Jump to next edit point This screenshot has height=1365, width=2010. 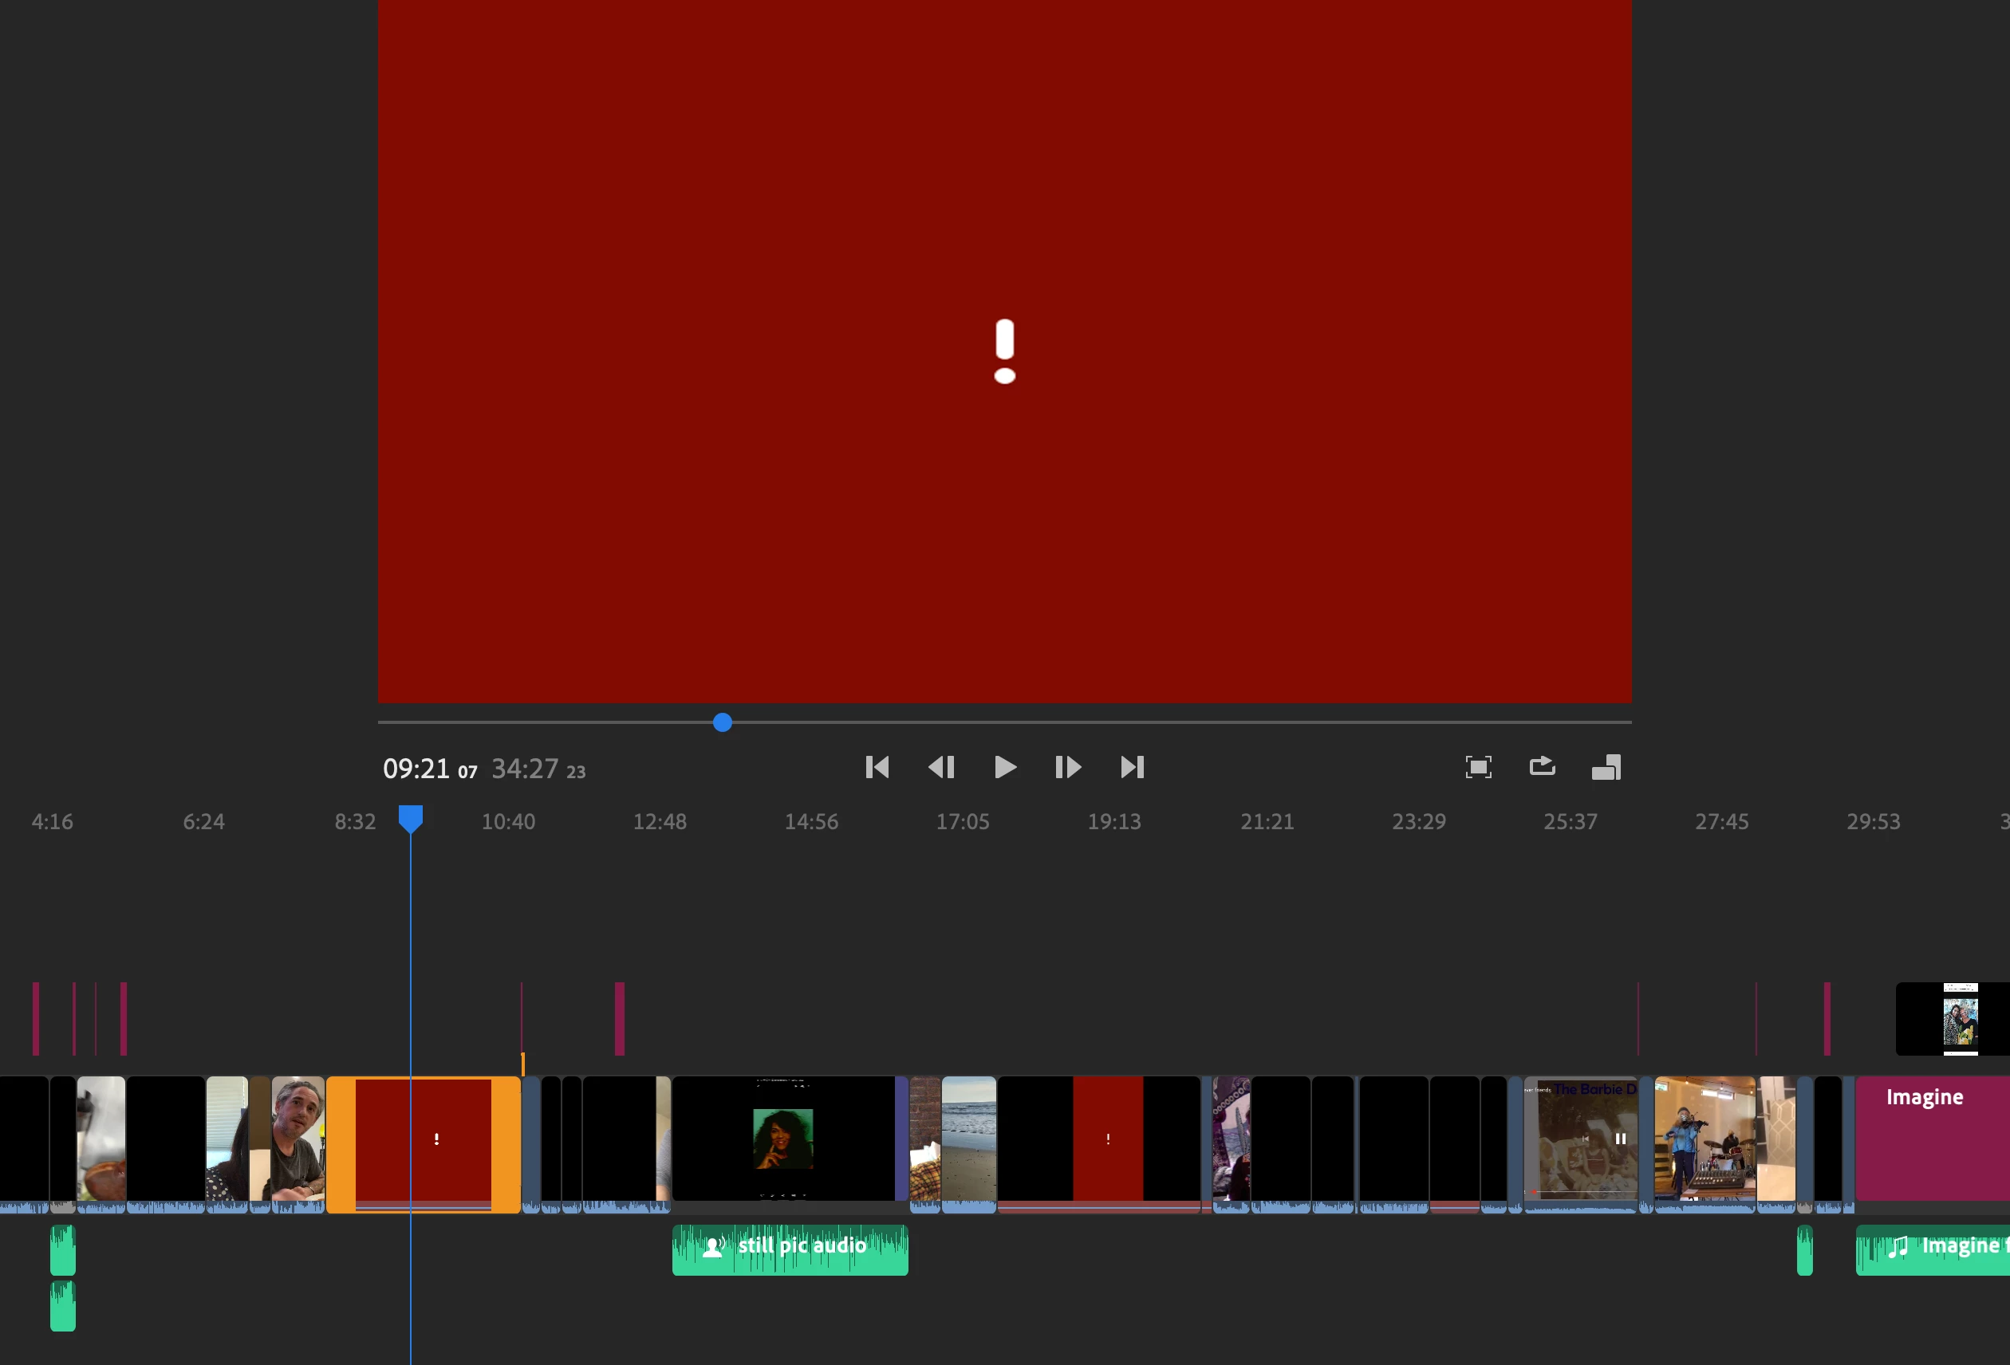tap(1132, 768)
